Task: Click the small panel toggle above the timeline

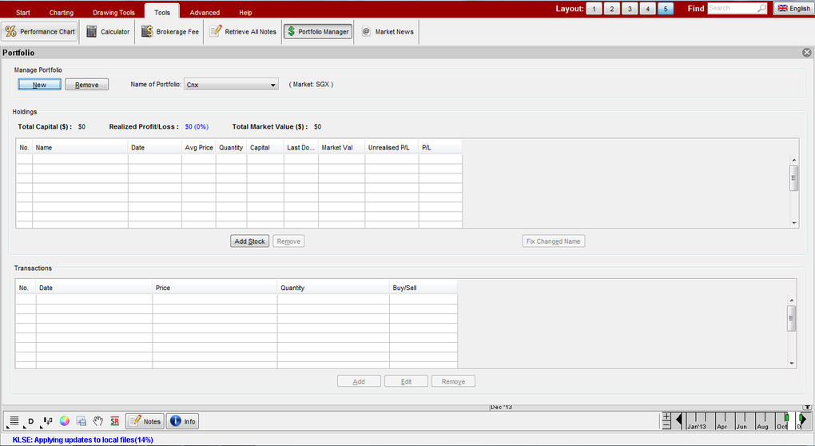Action: click(806, 407)
